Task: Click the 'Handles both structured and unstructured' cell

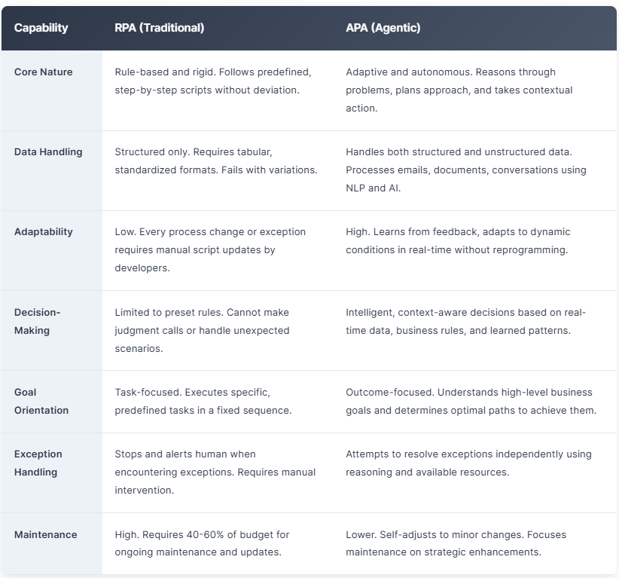Action: pos(465,170)
